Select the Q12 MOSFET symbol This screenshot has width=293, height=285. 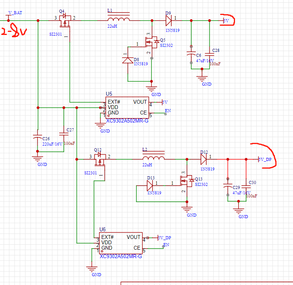[x=100, y=159]
